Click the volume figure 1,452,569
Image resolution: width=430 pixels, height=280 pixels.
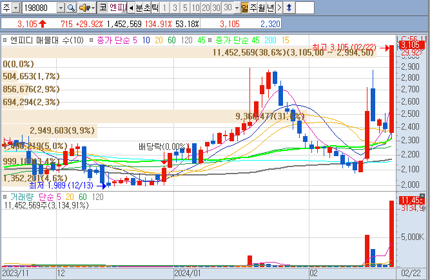pos(124,24)
